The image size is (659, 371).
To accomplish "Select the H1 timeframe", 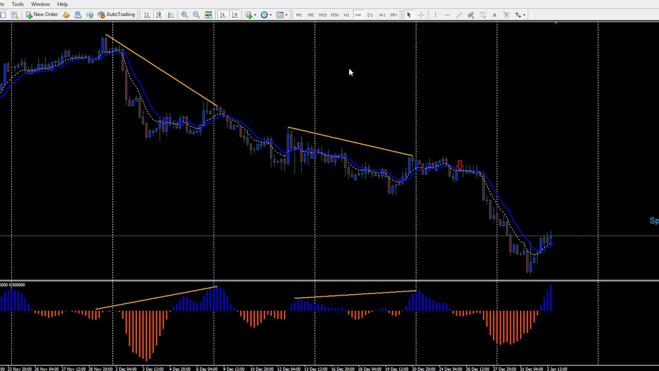I will (x=346, y=14).
